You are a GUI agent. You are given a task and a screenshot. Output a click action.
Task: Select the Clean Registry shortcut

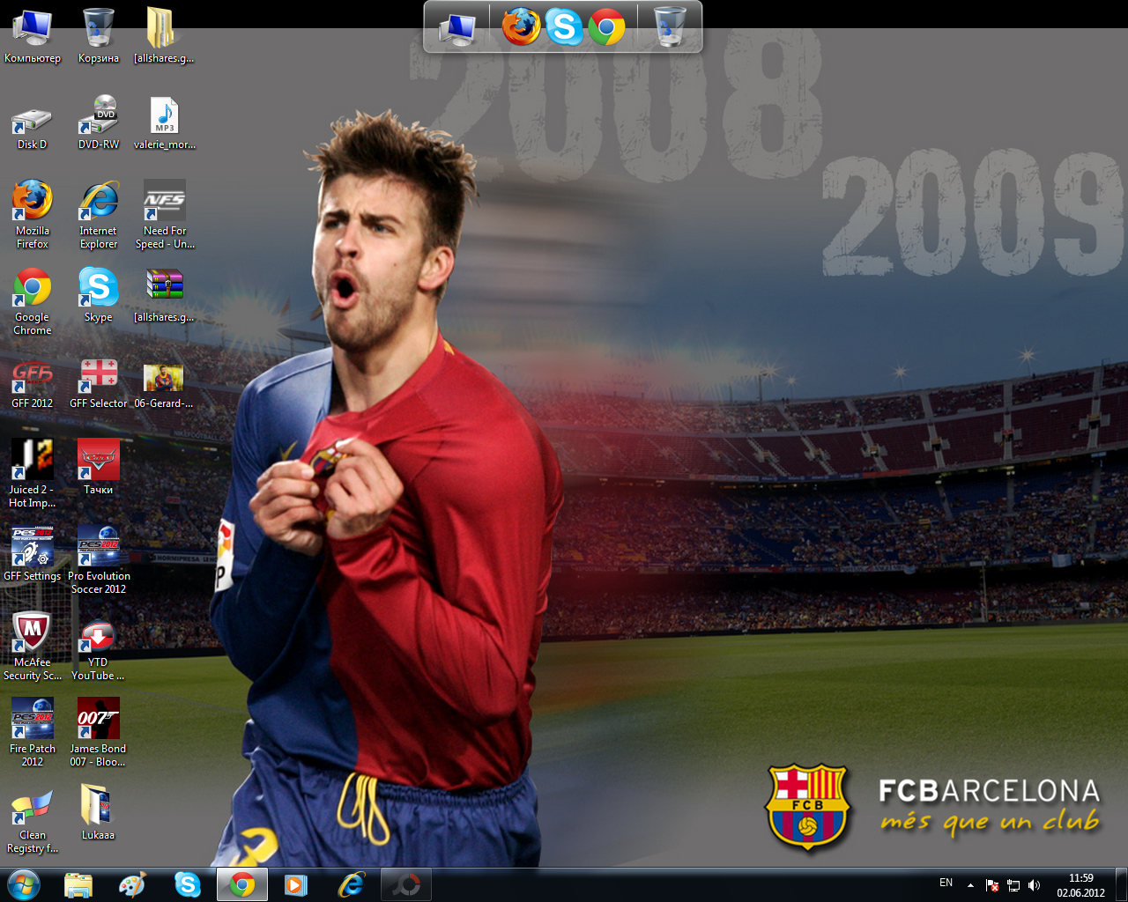33,819
